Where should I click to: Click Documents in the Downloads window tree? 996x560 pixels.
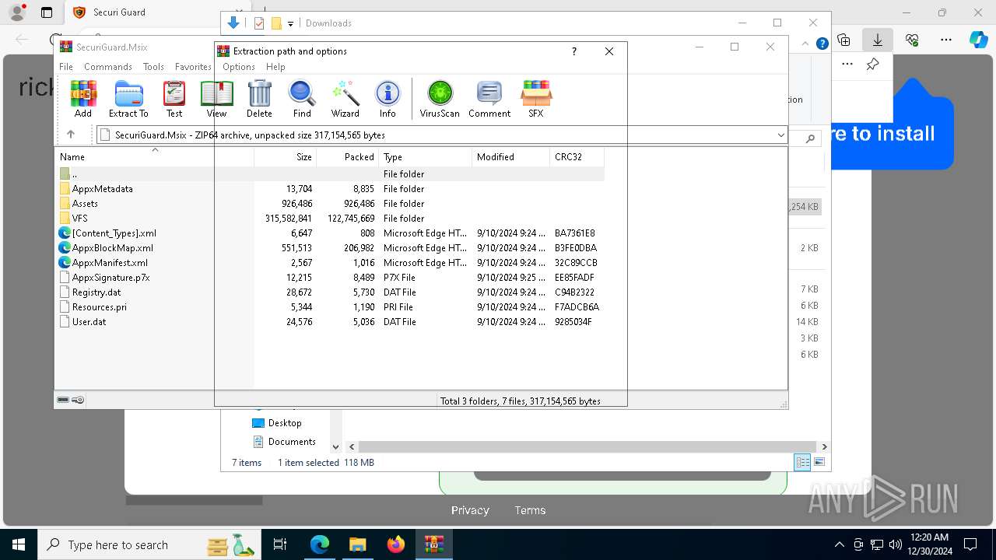285,442
